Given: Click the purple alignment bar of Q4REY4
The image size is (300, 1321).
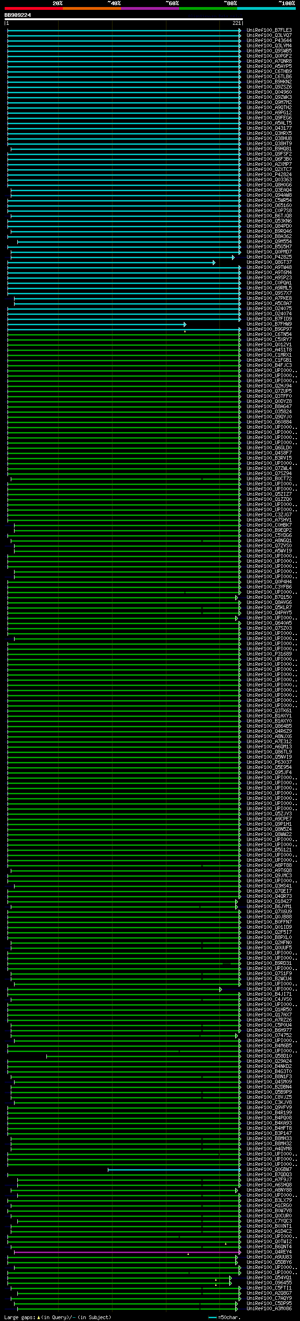Looking at the screenshot, I should click(x=127, y=1252).
